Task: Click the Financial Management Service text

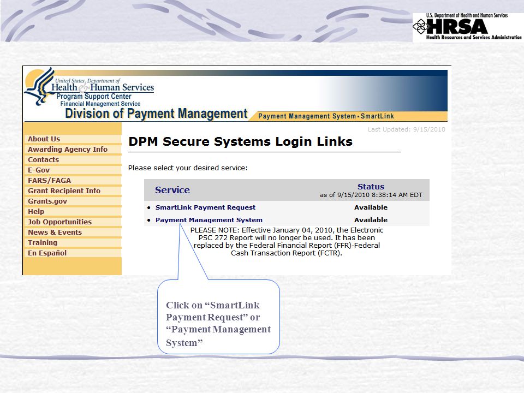Action: (100, 104)
